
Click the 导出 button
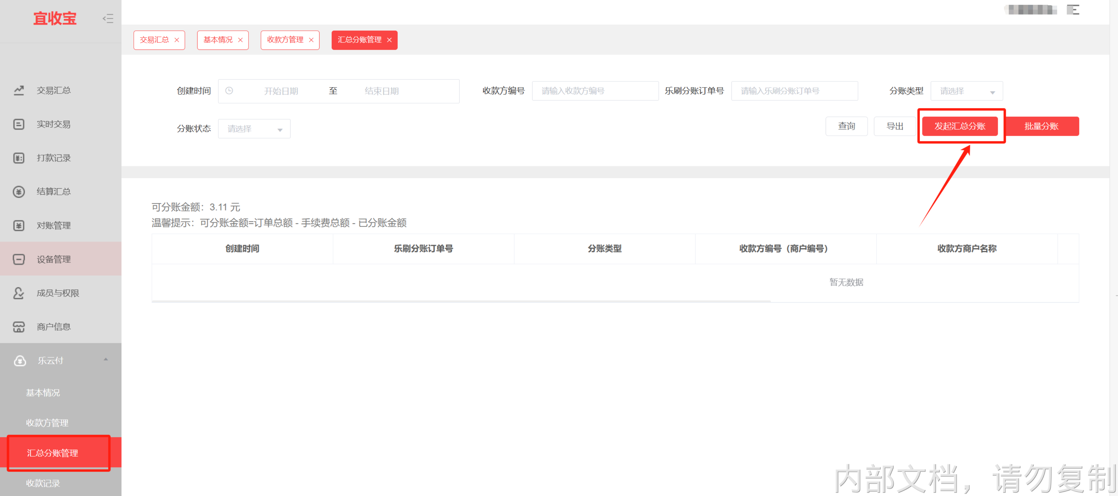coord(895,126)
